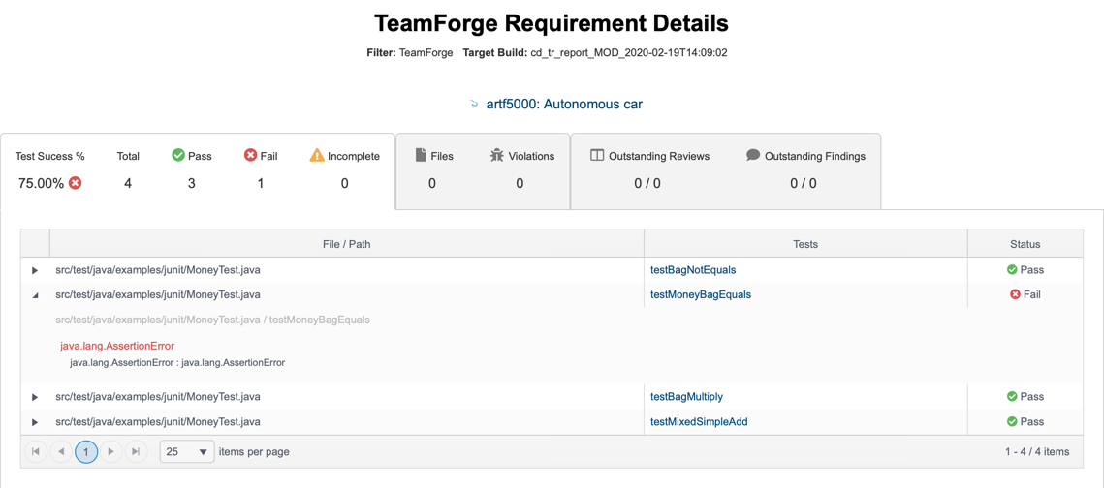Click the red fail icon next to 75.00%
Image resolution: width=1104 pixels, height=488 pixels.
pos(76,183)
